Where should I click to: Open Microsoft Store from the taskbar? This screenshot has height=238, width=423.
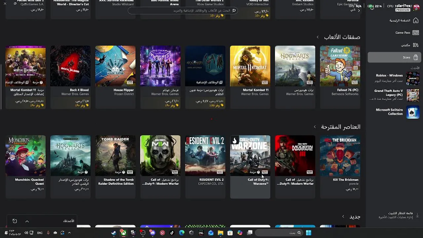pyautogui.click(x=230, y=233)
